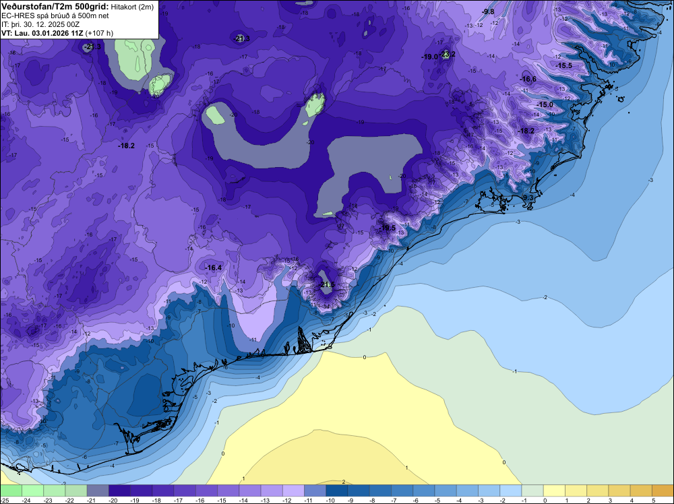The width and height of the screenshot is (674, 504).
Task: Click the bold temperature value -19.0
Action: (429, 57)
